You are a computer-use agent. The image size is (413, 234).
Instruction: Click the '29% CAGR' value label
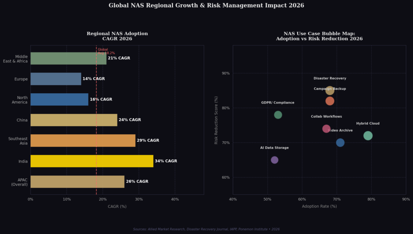148,140
